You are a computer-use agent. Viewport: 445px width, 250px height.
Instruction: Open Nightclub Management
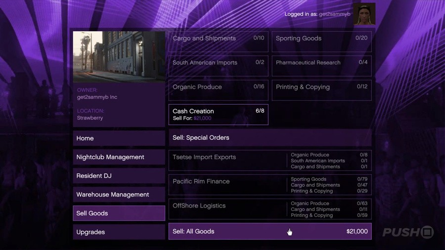pos(119,157)
